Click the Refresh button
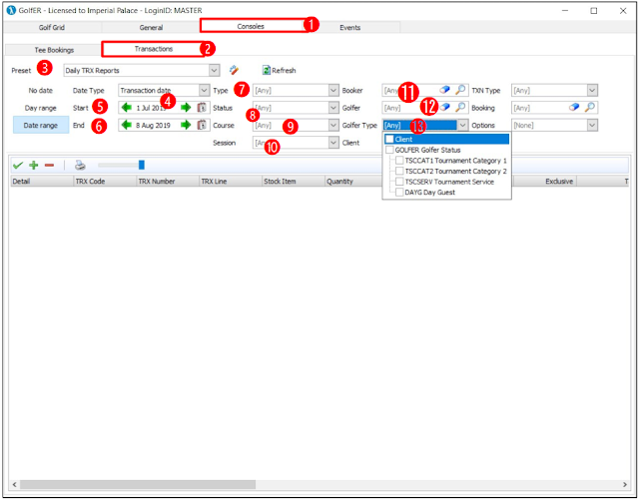The image size is (639, 499). (x=280, y=70)
